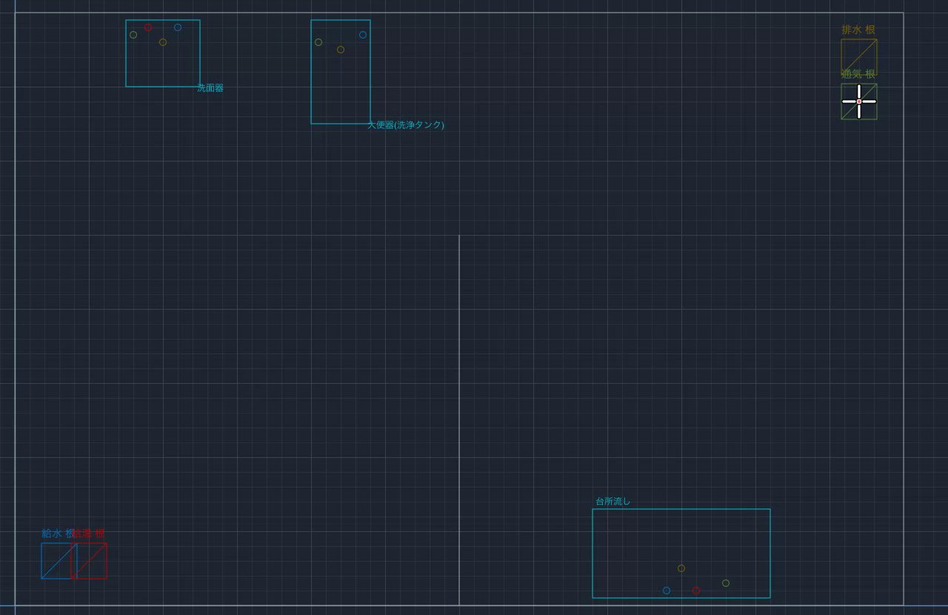Click the 大便器(洗浄タンク) label

click(x=406, y=125)
